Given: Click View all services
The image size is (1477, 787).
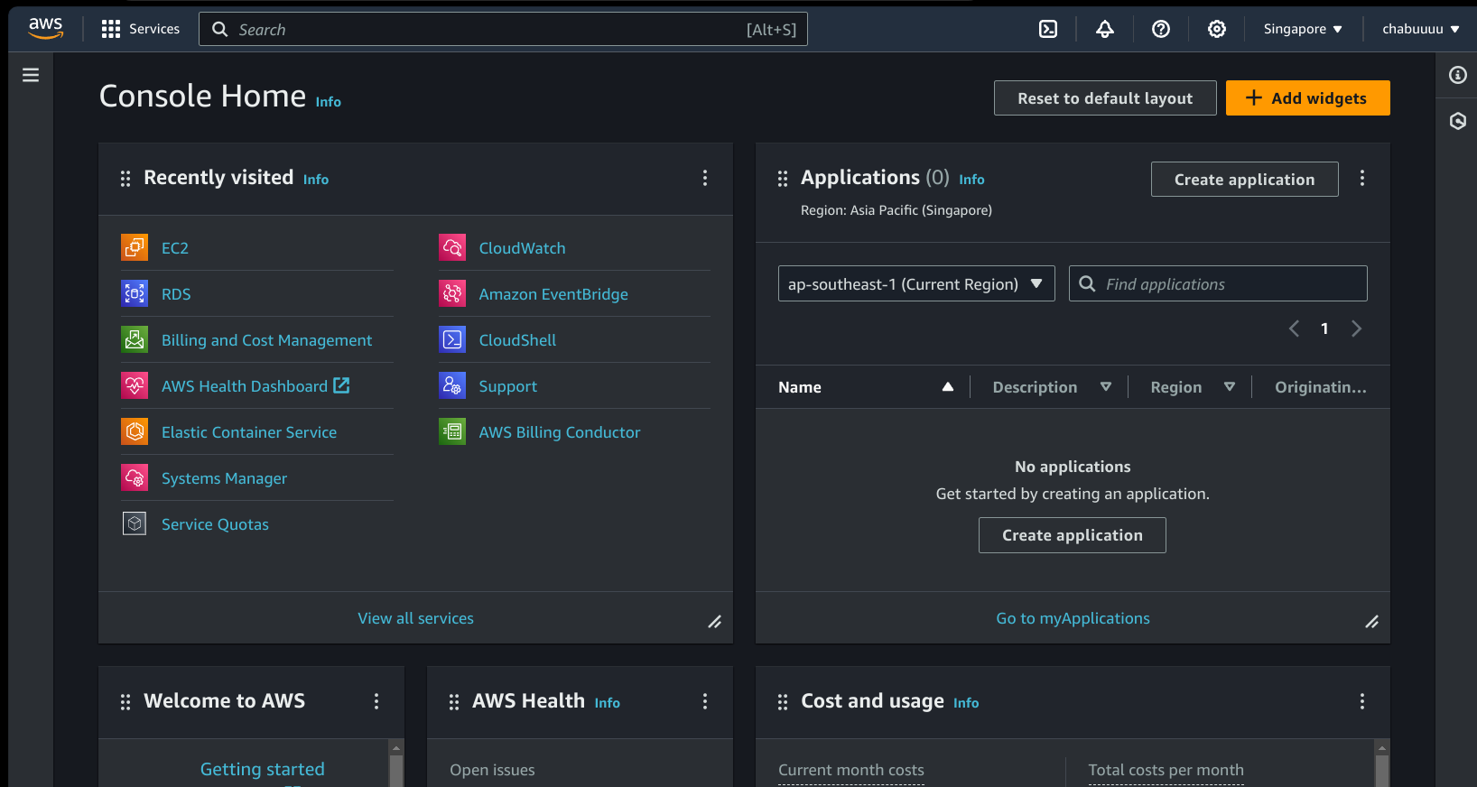Looking at the screenshot, I should coord(415,618).
